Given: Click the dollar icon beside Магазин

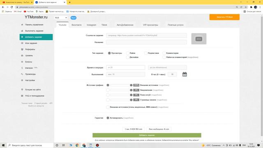Looking at the screenshot, I should pyautogui.click(x=22, y=68).
